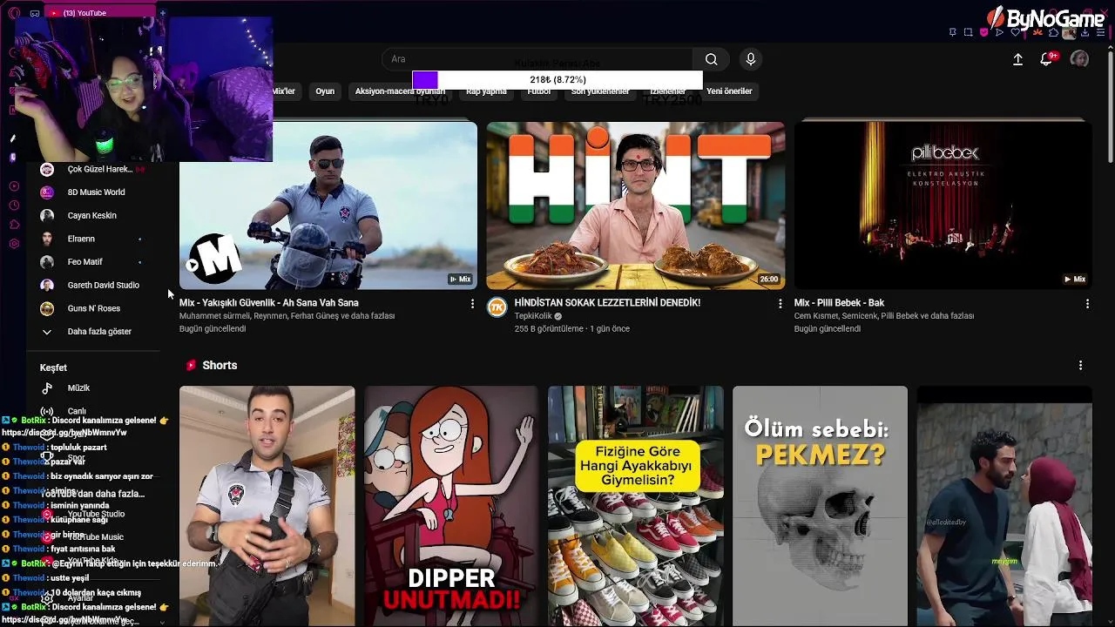Open Opera sidebar history clock icon
The height and width of the screenshot is (627, 1115).
(14, 206)
